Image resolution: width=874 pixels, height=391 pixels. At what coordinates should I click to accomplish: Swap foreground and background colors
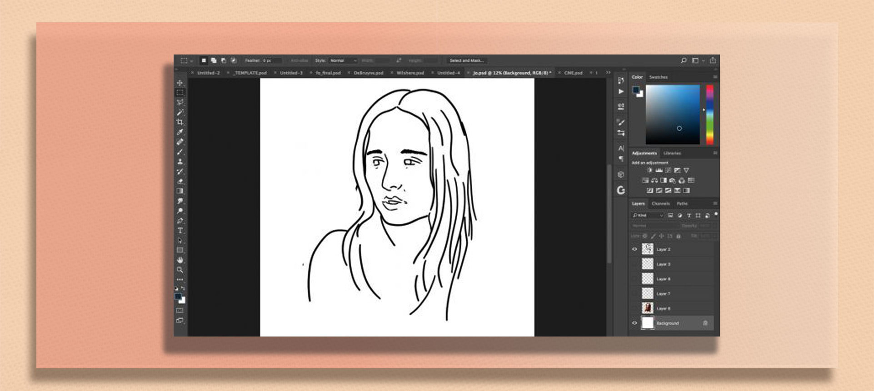coord(183,288)
